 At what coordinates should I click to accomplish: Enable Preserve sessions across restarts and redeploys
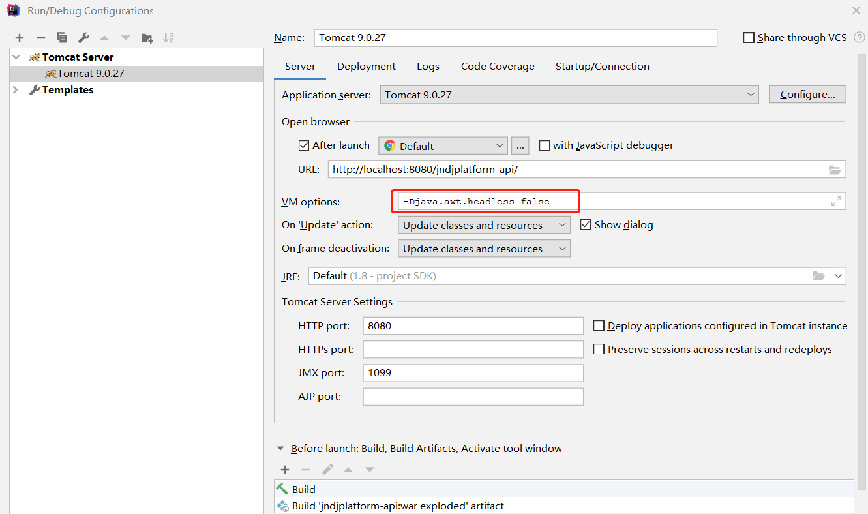click(599, 349)
